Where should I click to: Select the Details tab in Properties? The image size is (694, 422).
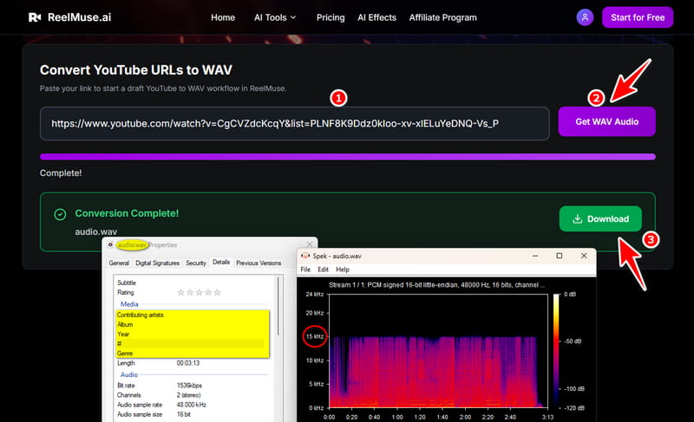click(x=221, y=262)
